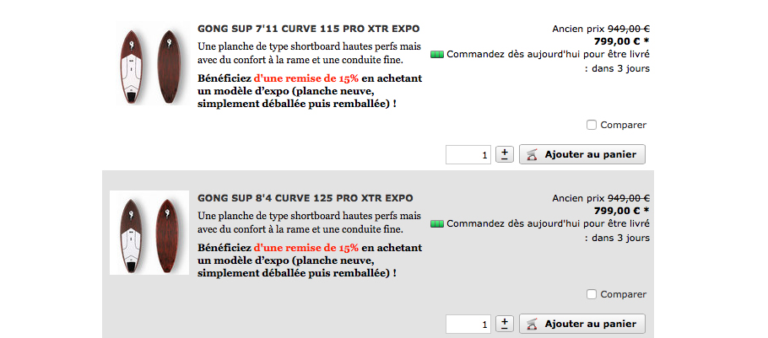This screenshot has width=768, height=338.
Task: Open the GONG SUP 8'4 CURVE 125 product title
Action: point(306,198)
